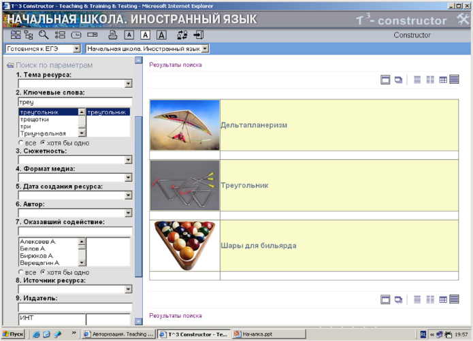Image resolution: width=473 pixels, height=341 pixels.
Task: Click the billiard balls thumbnail image
Action: (185, 245)
